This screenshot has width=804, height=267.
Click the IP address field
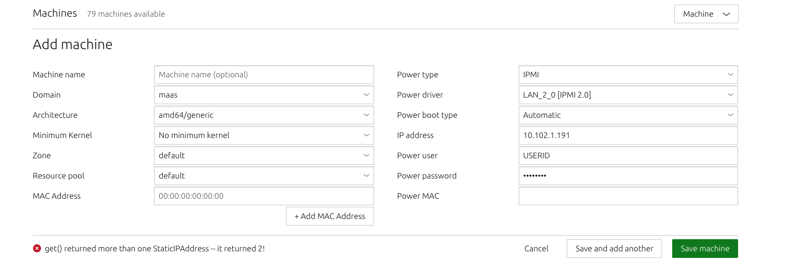pos(628,136)
